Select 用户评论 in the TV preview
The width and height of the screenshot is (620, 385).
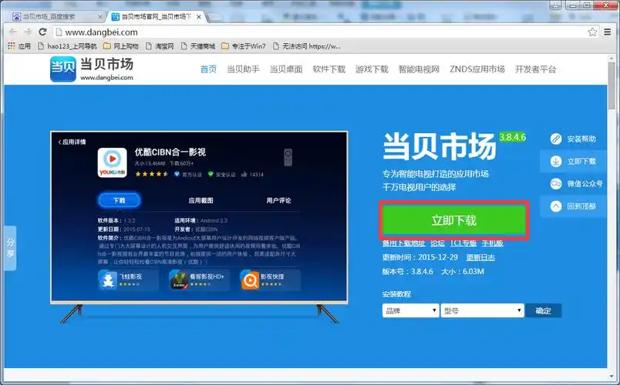(x=278, y=200)
